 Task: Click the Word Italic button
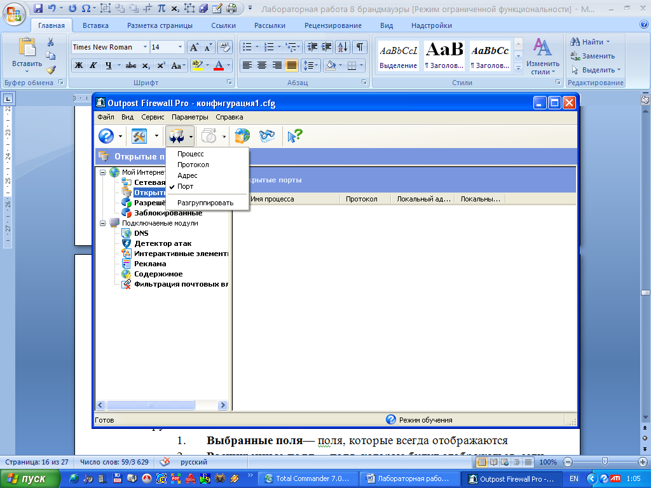(93, 65)
